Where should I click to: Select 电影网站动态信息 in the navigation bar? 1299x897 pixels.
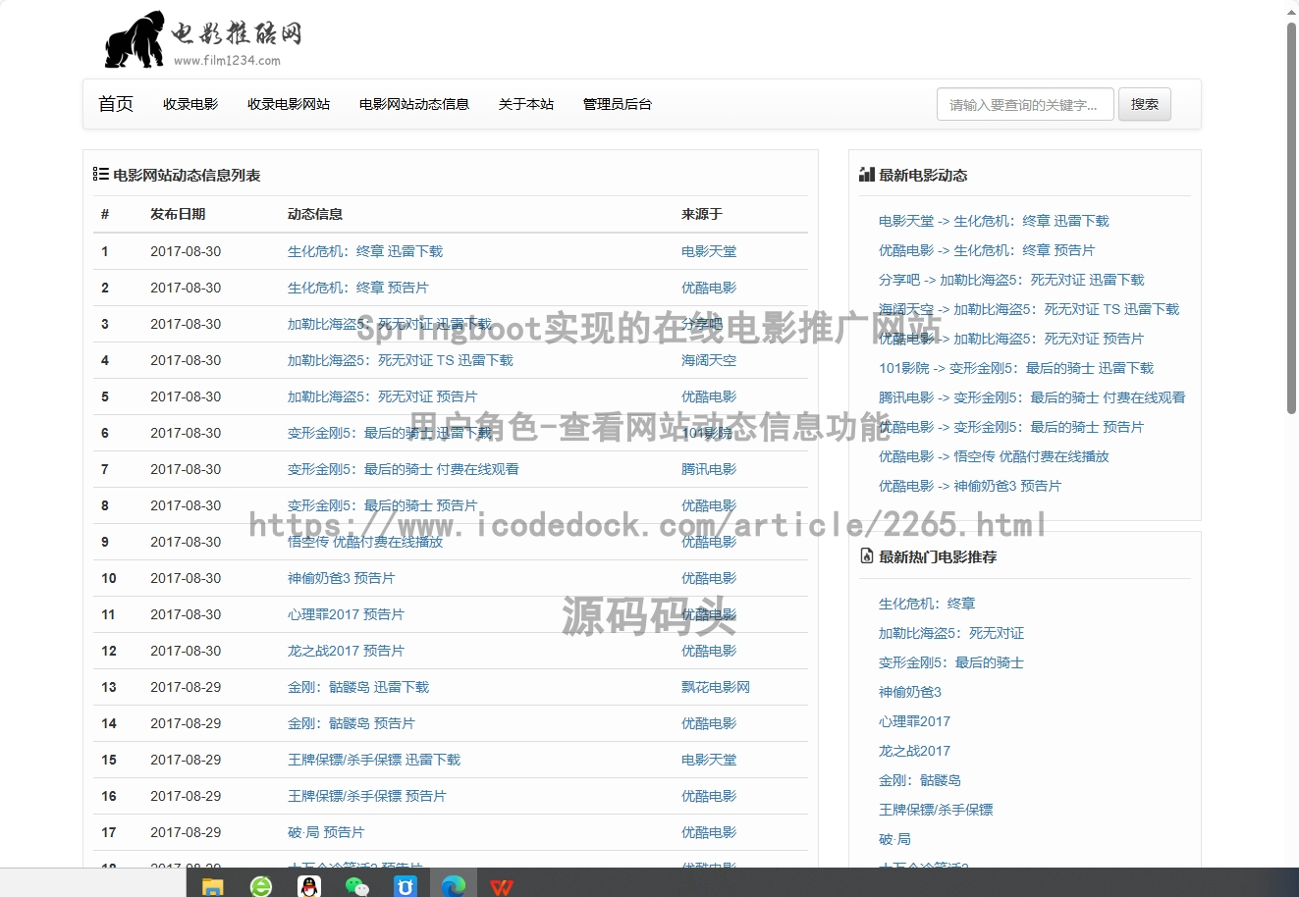(414, 104)
